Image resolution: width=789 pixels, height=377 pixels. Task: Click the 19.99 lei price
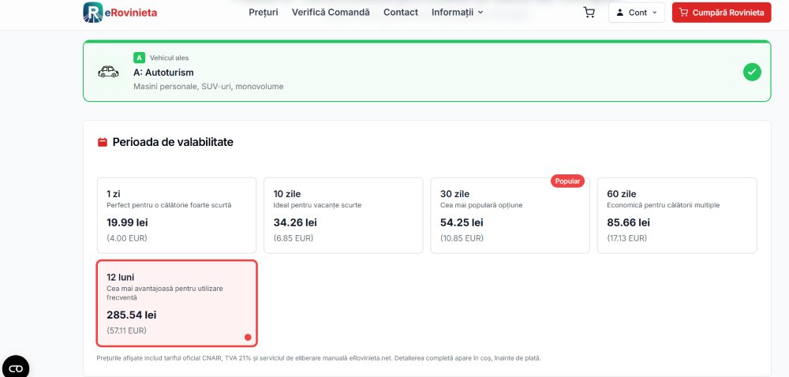(127, 222)
